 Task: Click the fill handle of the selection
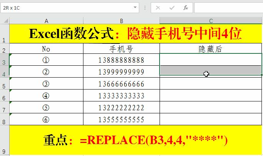tap(262, 75)
